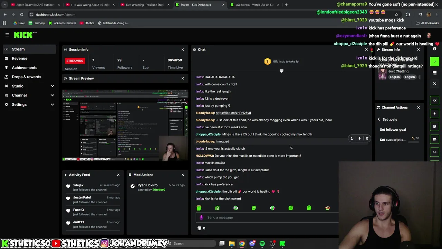Click the heart icon next to xdejax follow
442x249 pixels.
click(68, 186)
